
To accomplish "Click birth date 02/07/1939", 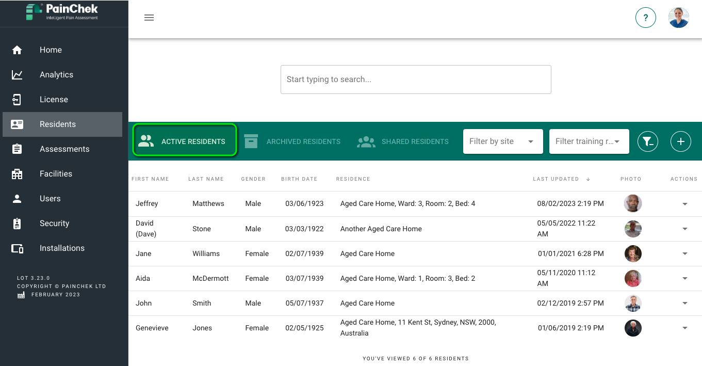I will pos(304,253).
